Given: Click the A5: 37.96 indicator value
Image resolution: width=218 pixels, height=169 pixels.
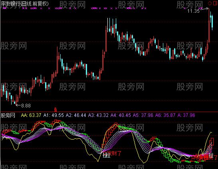Looking at the screenshot, I should point(143,115).
